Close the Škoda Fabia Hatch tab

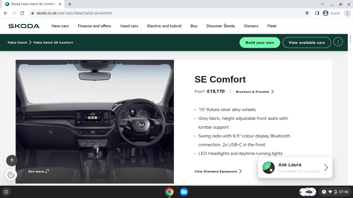(x=60, y=4)
